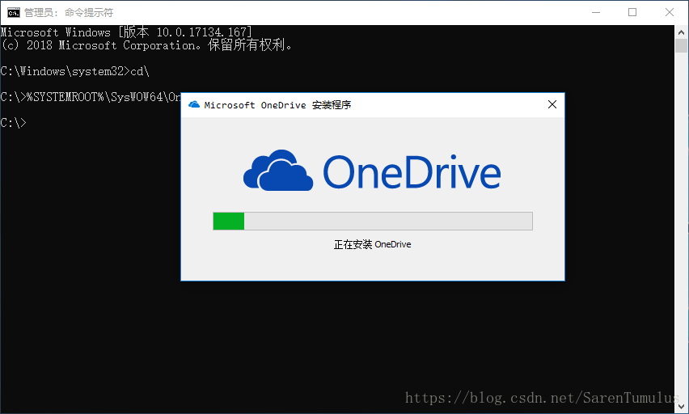Maximize the Command Prompt window
The width and height of the screenshot is (689, 414).
point(632,12)
